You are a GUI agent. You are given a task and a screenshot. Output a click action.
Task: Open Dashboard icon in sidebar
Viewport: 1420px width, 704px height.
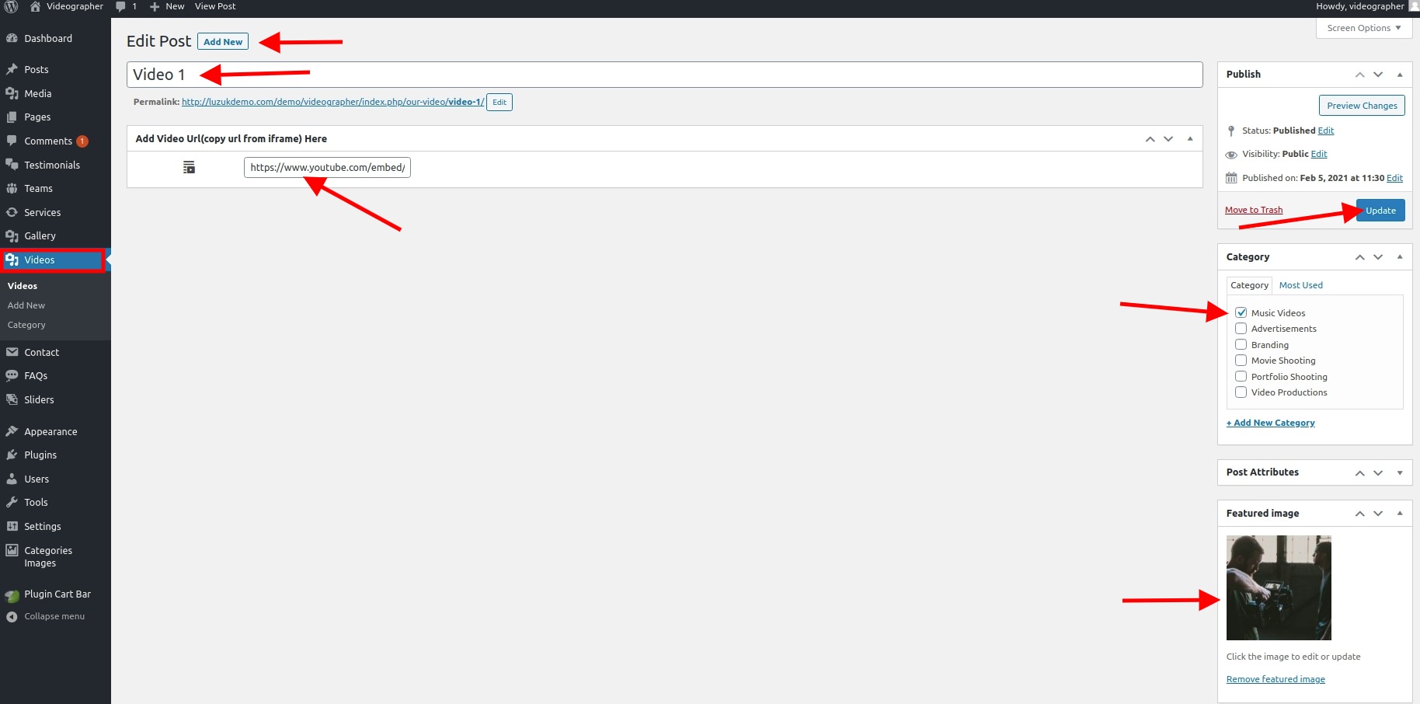point(12,38)
